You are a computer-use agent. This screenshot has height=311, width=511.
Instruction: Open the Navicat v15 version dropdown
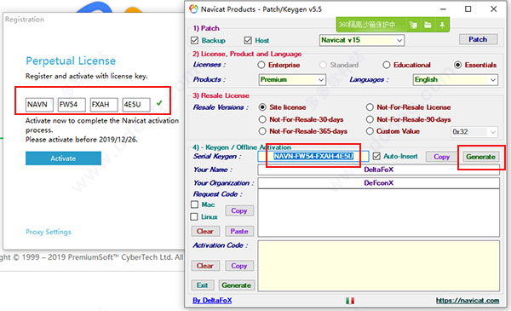[x=362, y=40]
